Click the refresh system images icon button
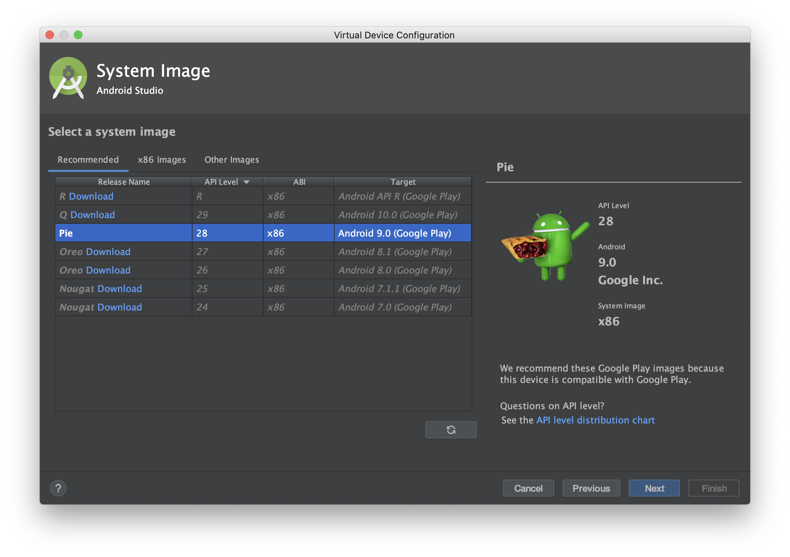 451,430
